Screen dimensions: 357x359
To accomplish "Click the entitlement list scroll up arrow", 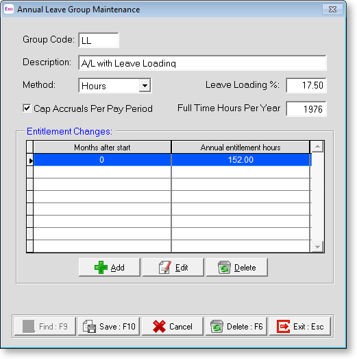I will [317, 146].
